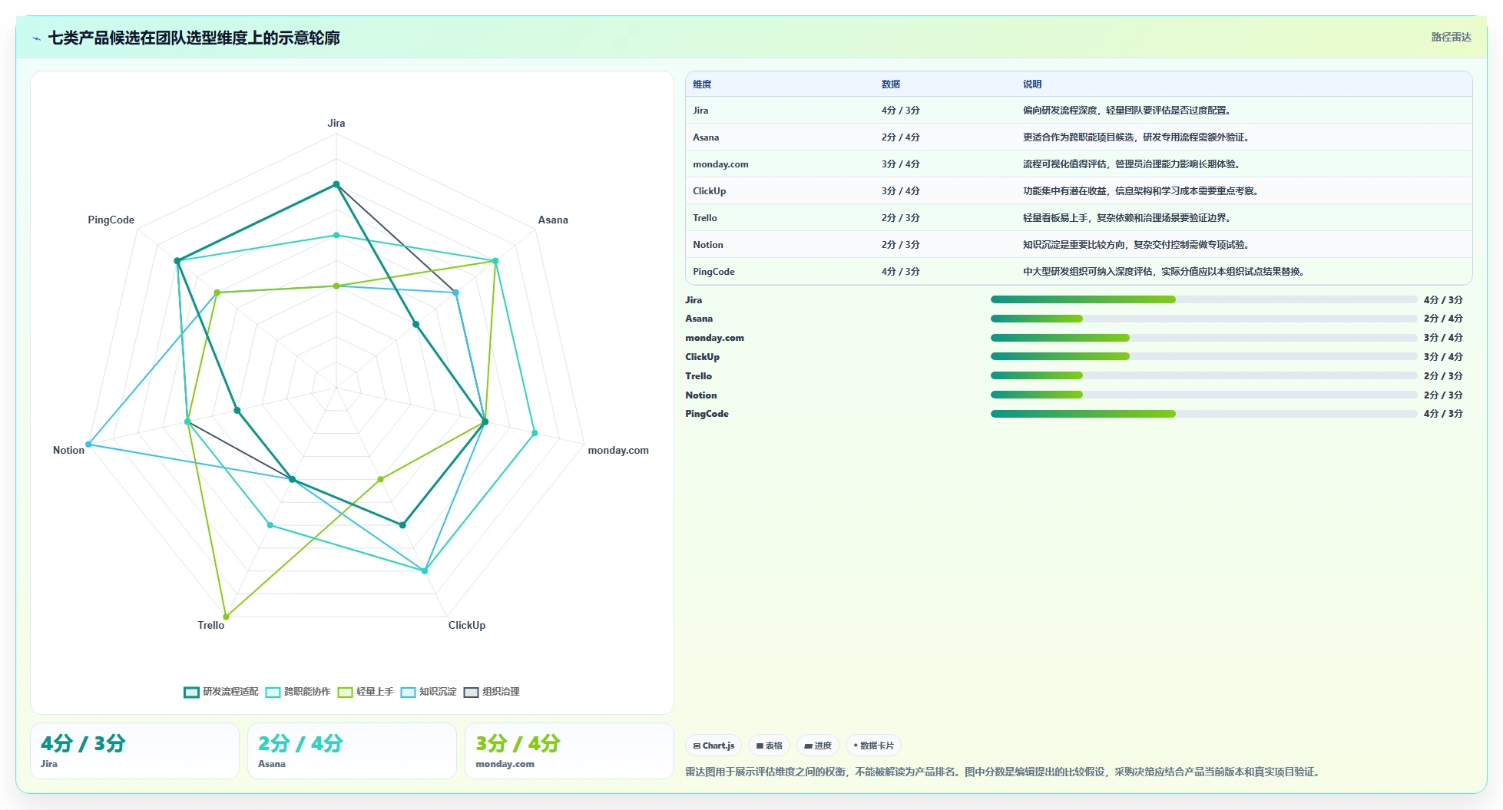Click the 数据卡片 chip
The width and height of the screenshot is (1503, 810).
(x=873, y=746)
